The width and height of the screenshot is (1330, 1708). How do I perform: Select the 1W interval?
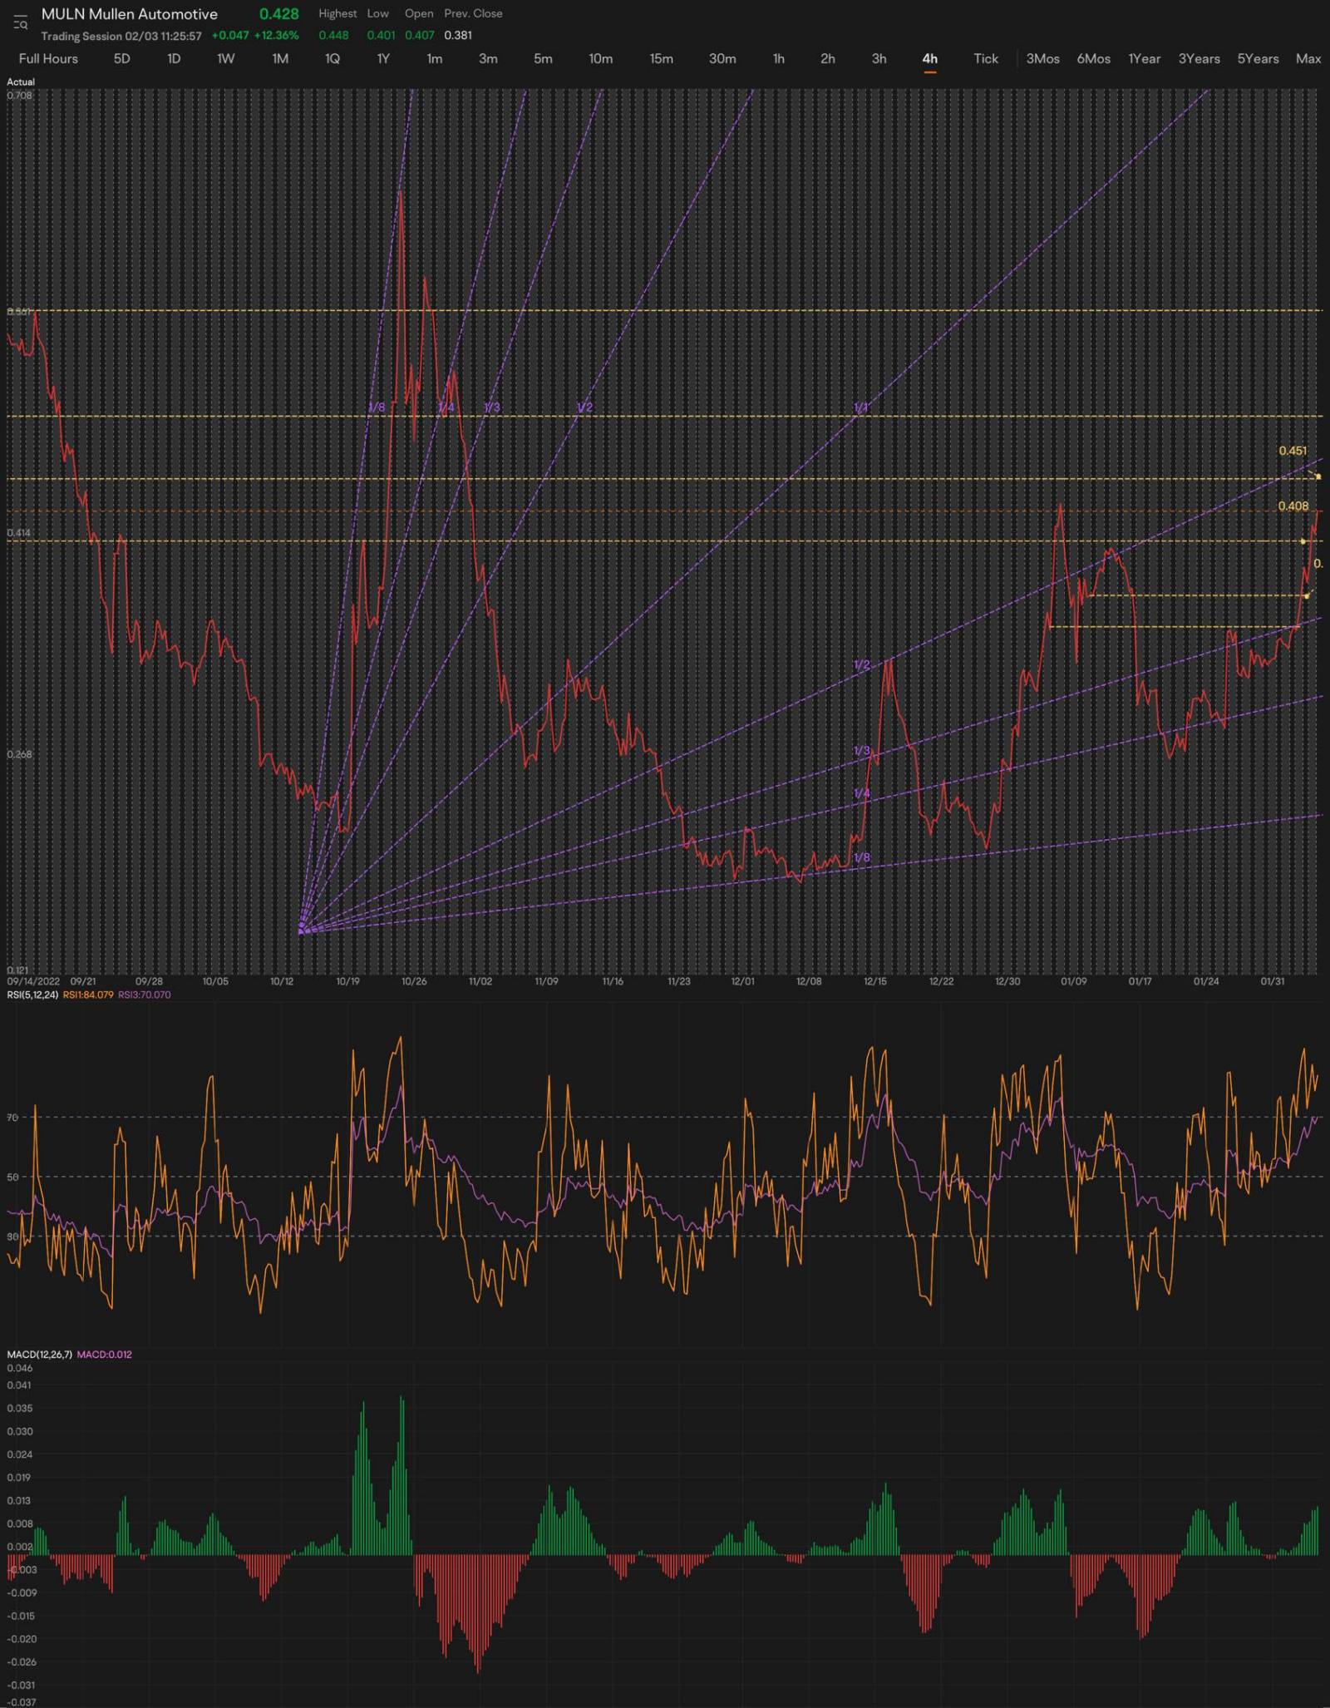click(x=226, y=58)
